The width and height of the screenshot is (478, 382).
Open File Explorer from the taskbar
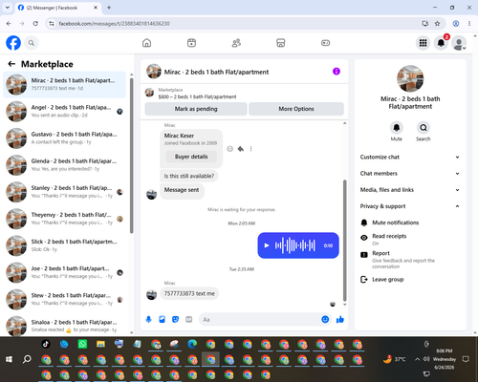[x=100, y=344]
